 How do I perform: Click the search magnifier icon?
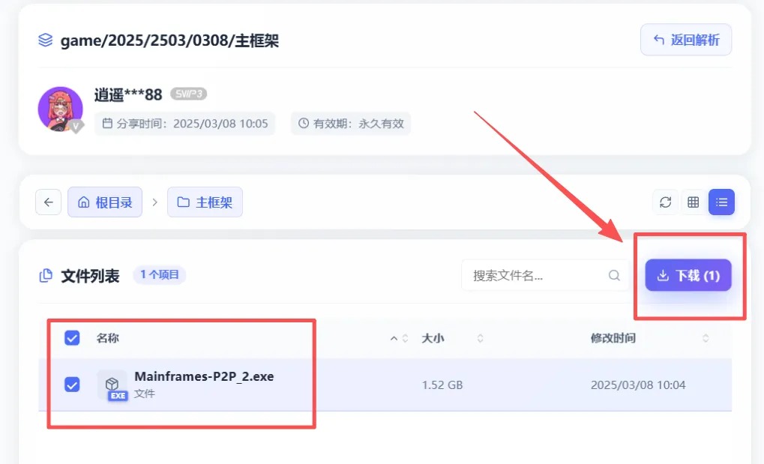click(x=614, y=275)
